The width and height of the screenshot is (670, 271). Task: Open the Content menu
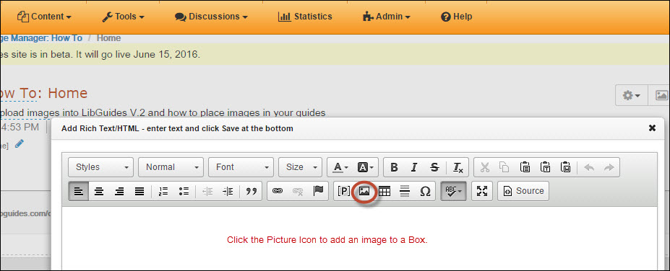[x=44, y=17]
